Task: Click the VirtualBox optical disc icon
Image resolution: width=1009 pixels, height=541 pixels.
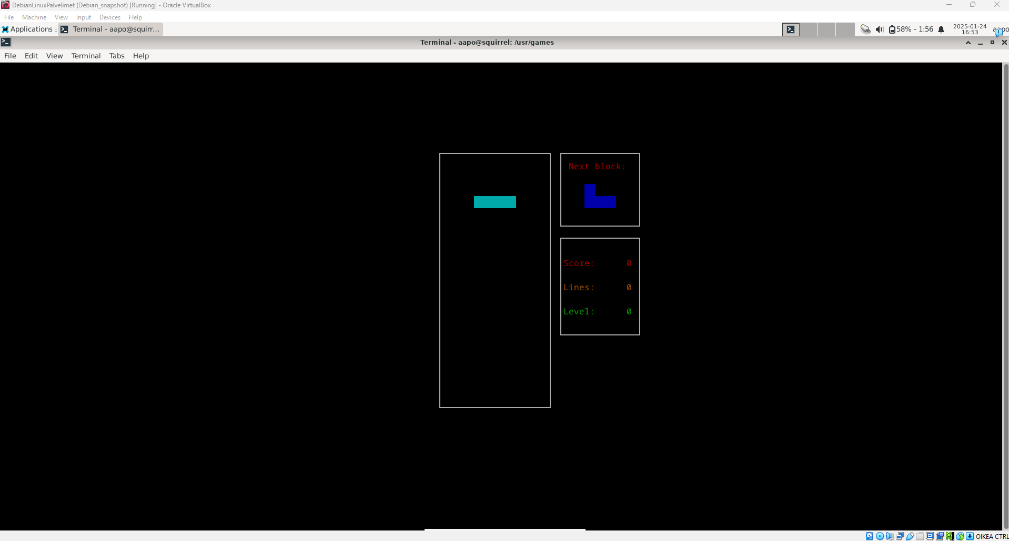Action: (x=880, y=536)
